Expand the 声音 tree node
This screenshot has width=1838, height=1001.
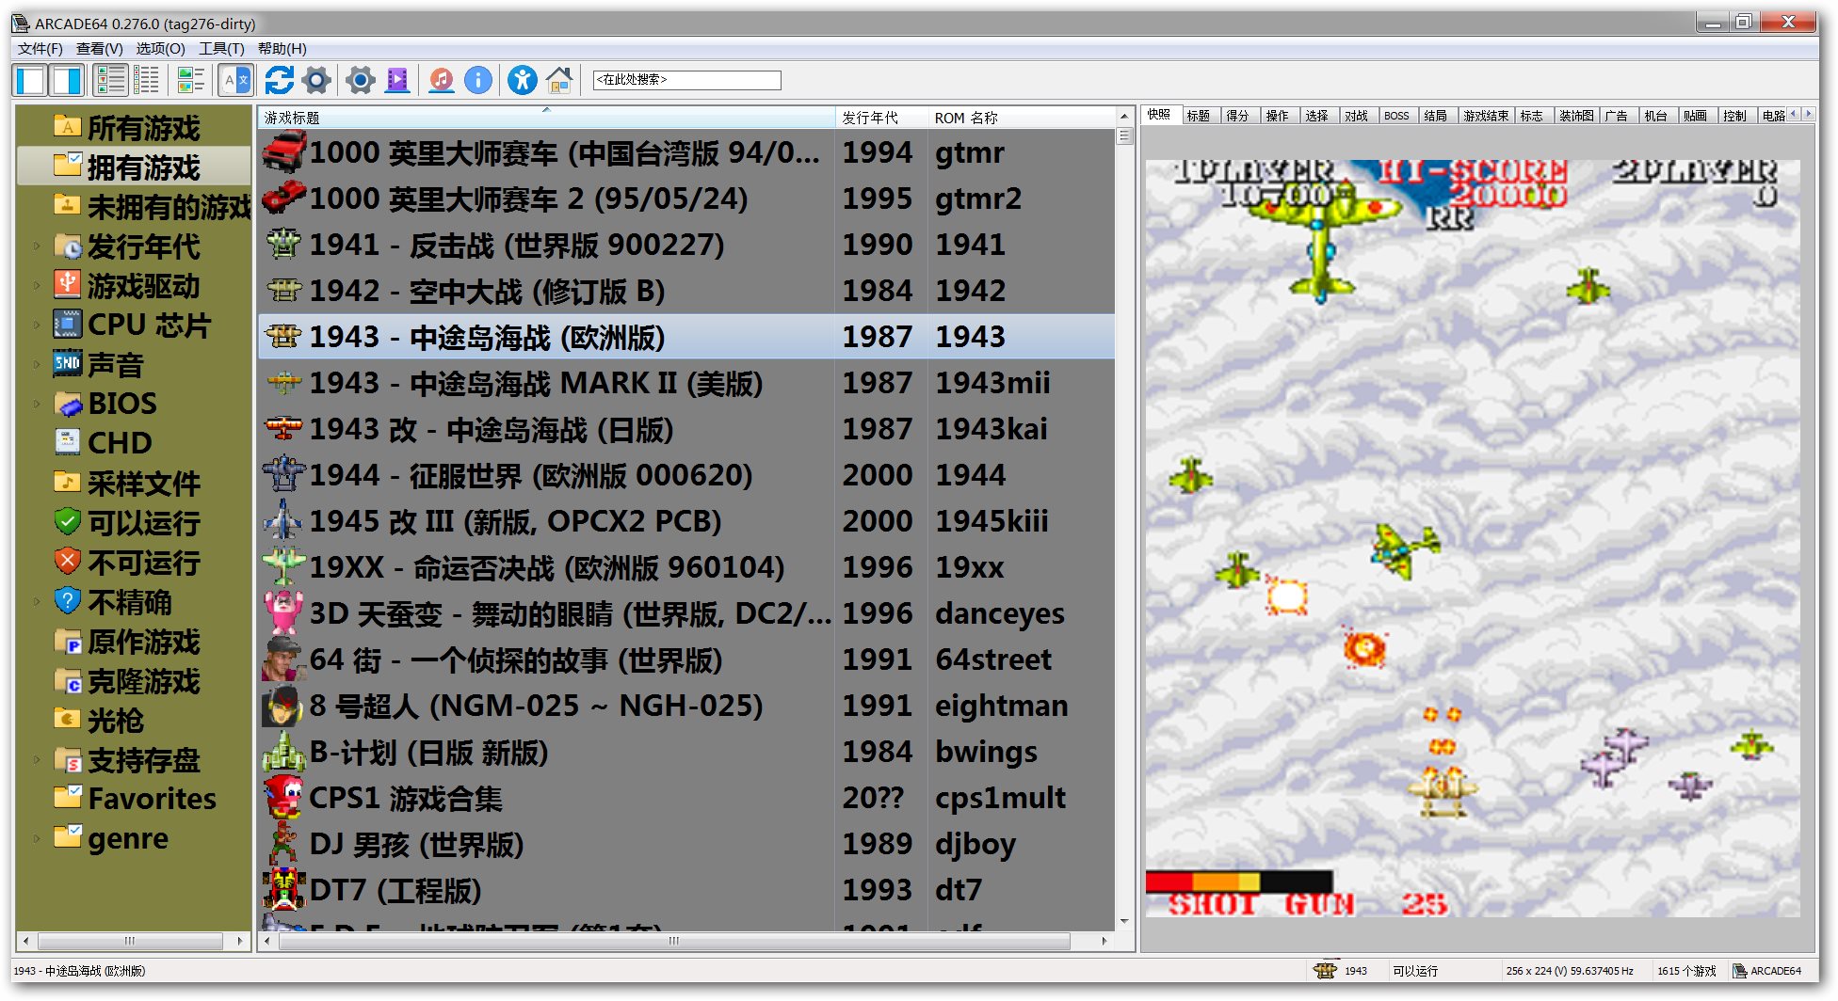click(37, 365)
